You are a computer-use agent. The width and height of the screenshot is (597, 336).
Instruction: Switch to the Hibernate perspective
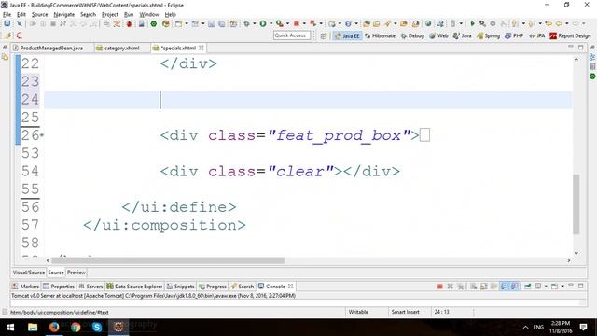[x=380, y=35]
